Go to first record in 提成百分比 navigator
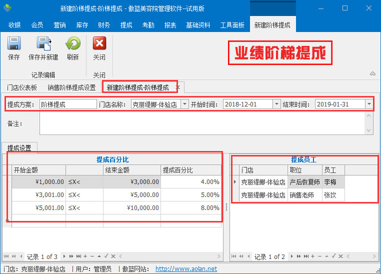Screen dimensions: 381x274 click(x=6, y=256)
